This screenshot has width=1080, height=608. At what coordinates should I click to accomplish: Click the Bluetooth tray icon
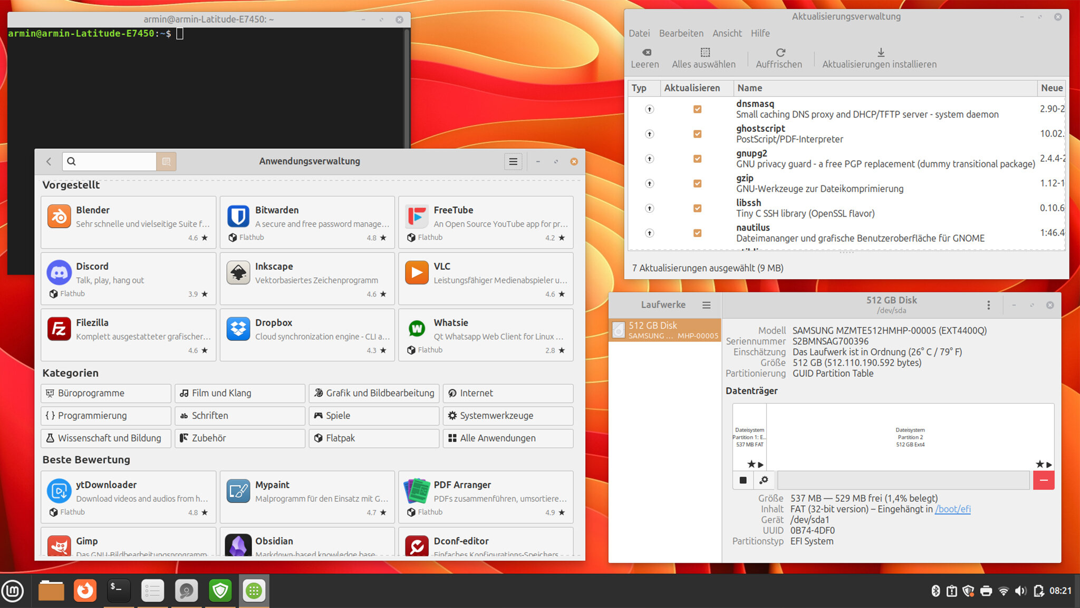(x=936, y=591)
